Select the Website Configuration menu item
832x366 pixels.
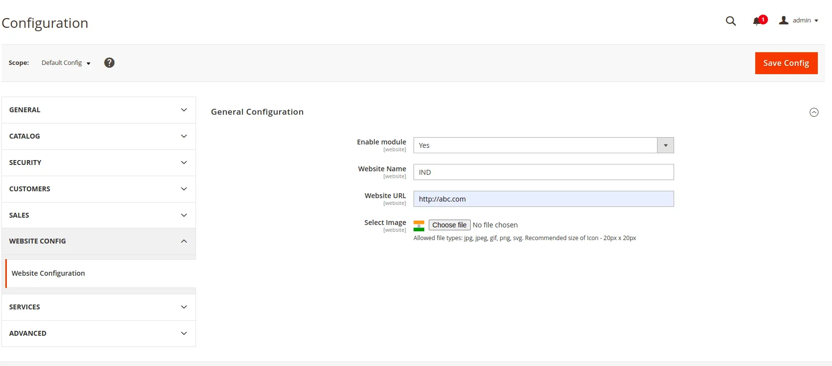point(48,273)
